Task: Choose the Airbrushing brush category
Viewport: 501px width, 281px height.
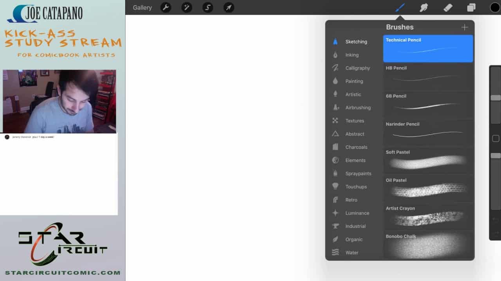Action: 357,108
